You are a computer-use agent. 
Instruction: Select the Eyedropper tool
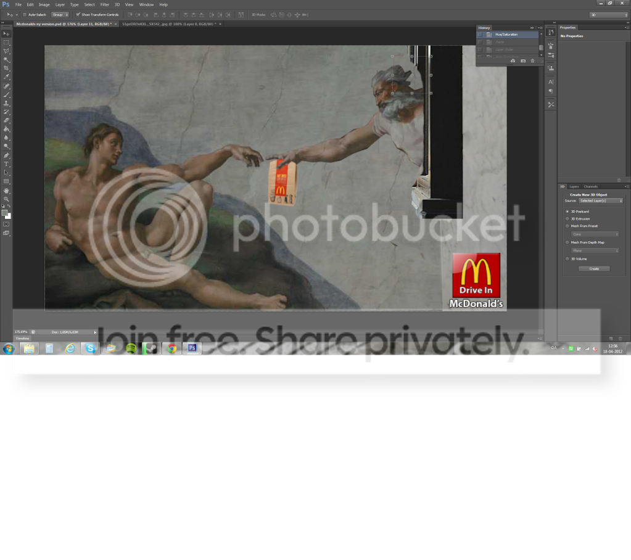pos(6,77)
